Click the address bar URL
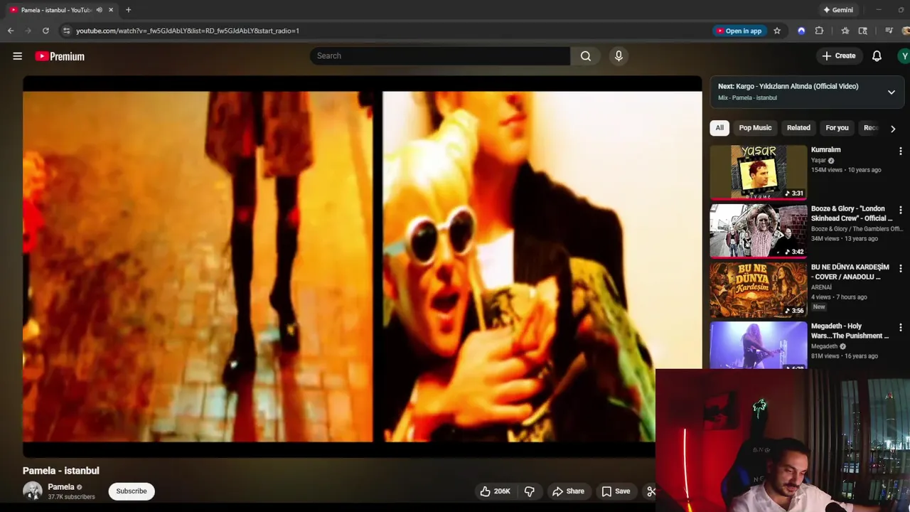The width and height of the screenshot is (910, 512). [x=188, y=31]
